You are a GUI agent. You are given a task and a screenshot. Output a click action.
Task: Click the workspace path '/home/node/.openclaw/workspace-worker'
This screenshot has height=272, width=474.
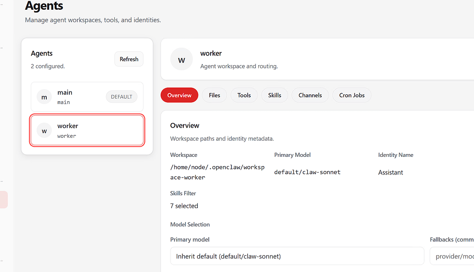218,172
